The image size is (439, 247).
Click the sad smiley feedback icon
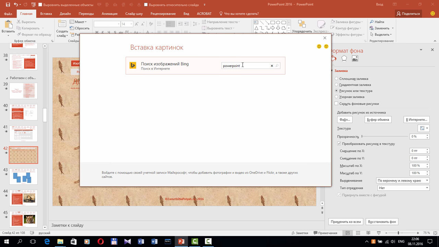tap(326, 46)
